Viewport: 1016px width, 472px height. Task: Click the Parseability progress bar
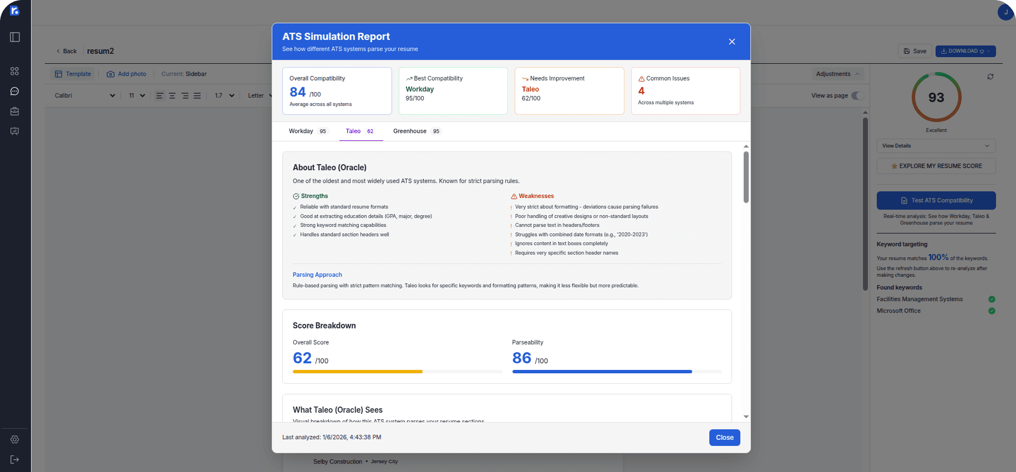point(617,372)
